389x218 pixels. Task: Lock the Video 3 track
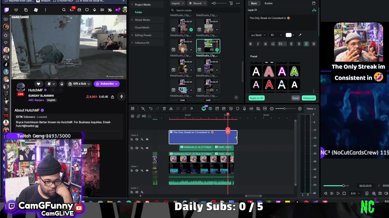(x=132, y=139)
